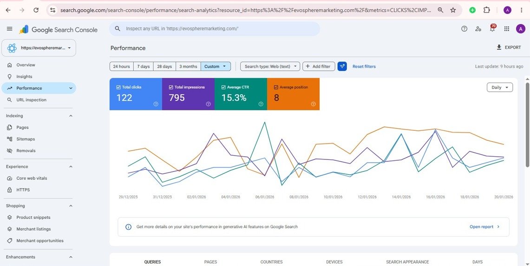
Task: Open the Daily granularity dropdown
Action: pos(500,87)
